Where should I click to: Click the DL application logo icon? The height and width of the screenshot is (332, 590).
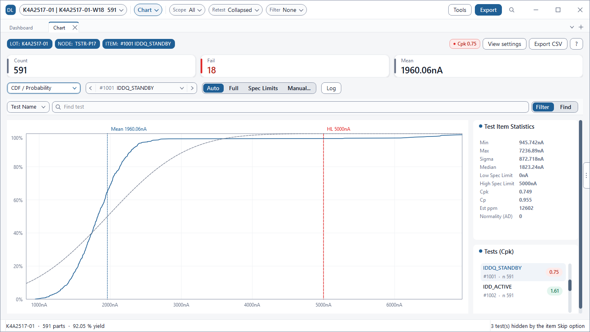(11, 10)
